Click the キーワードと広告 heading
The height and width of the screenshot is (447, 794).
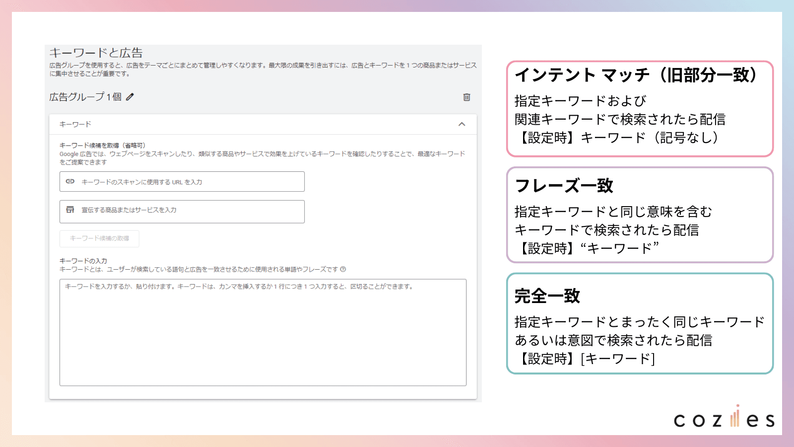96,53
